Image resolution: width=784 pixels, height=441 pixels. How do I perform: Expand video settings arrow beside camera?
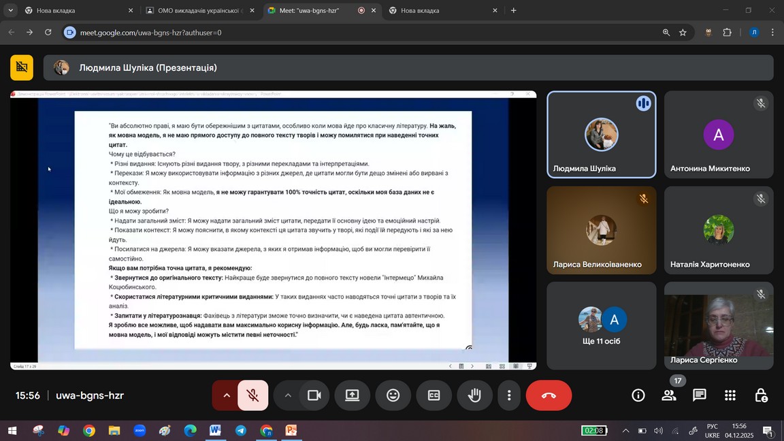click(x=288, y=395)
